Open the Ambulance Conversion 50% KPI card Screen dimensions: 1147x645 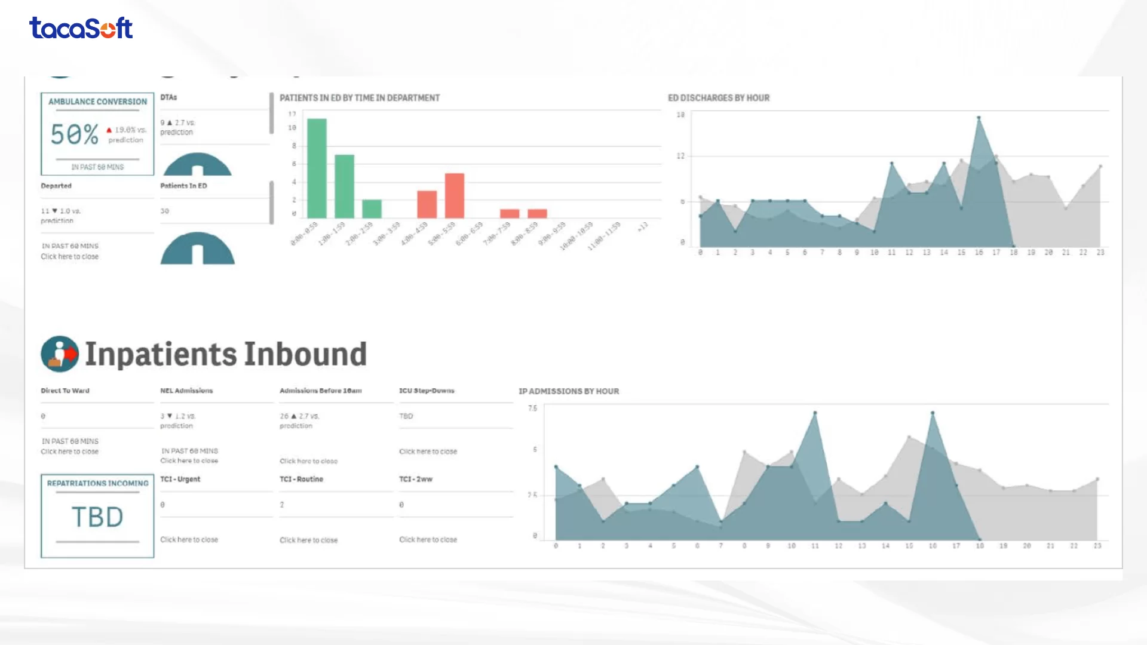97,134
